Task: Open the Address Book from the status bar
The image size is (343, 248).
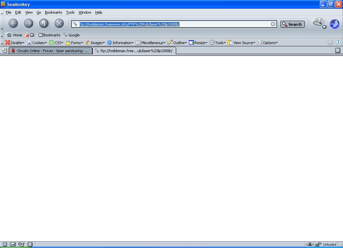Action: [x=30, y=245]
